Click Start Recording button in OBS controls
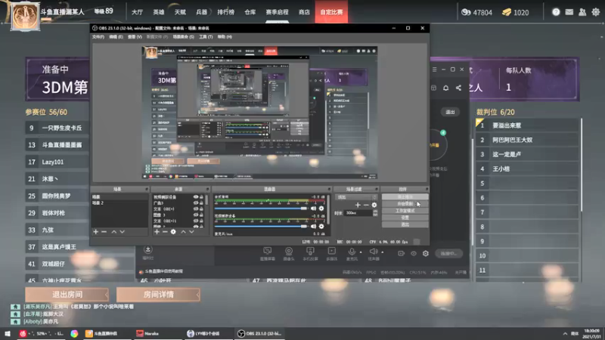605x340 pixels. (x=405, y=204)
